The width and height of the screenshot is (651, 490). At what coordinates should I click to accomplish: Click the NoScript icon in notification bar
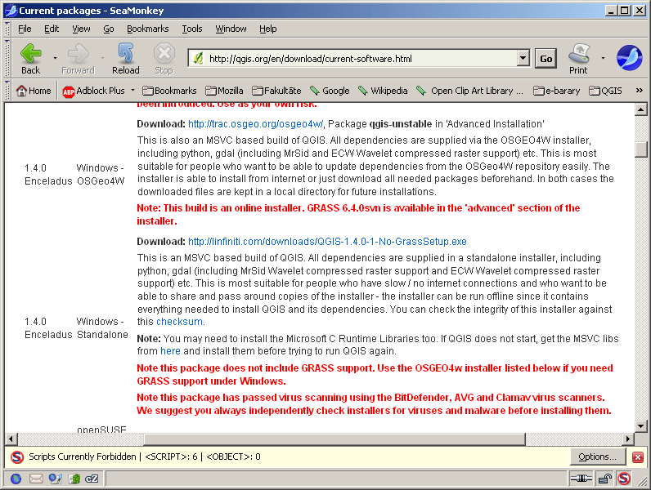pos(17,457)
